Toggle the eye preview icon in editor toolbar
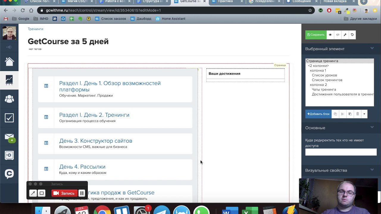Viewport: 381px width, 214px height. pos(330,35)
